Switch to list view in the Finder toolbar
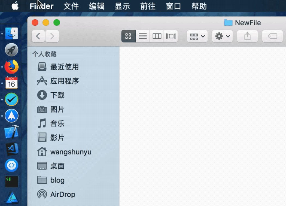Screen dimensions: 286x206 [142, 36]
